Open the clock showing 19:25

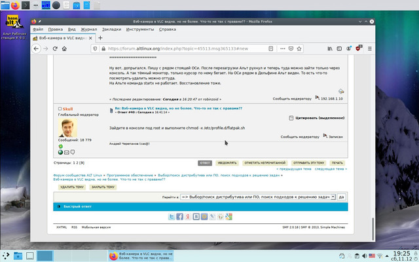pos(401,256)
